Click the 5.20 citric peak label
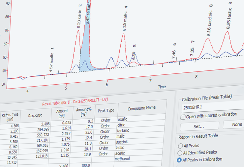 pos(79,19)
